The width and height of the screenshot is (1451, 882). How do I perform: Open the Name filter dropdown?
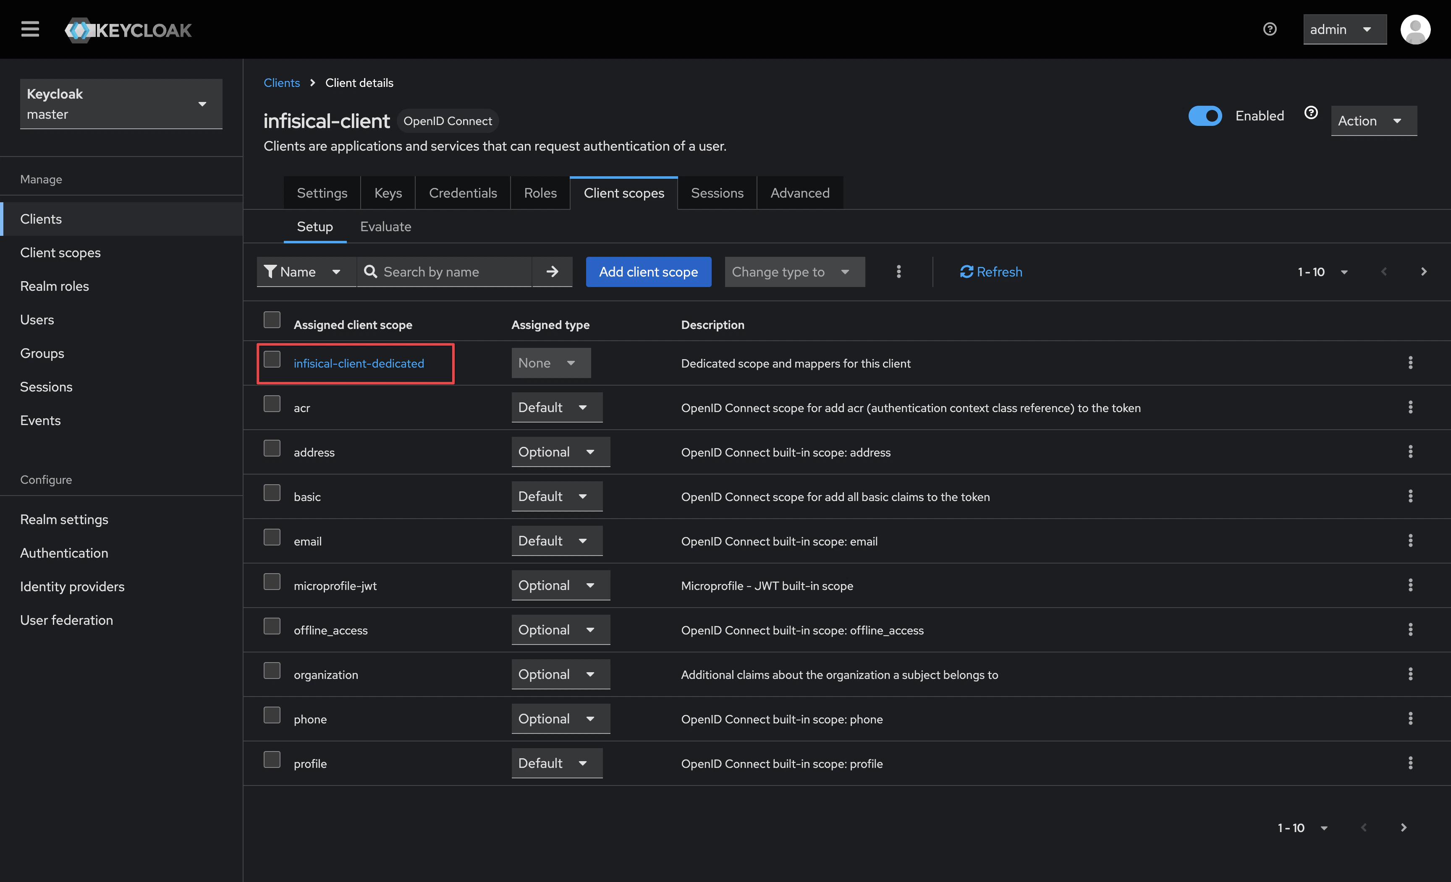point(306,271)
